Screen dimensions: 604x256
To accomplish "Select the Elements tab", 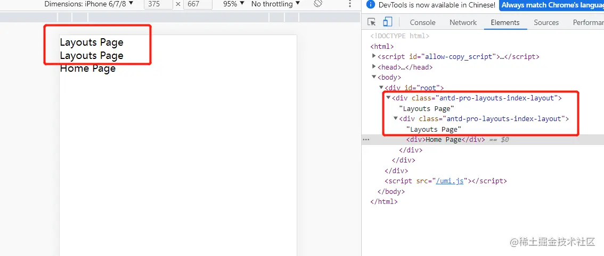I will tap(505, 22).
